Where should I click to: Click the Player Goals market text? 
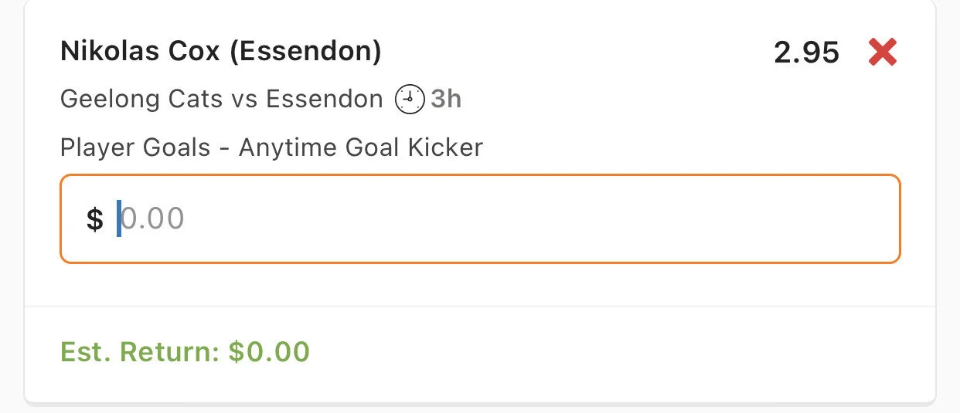[x=135, y=147]
